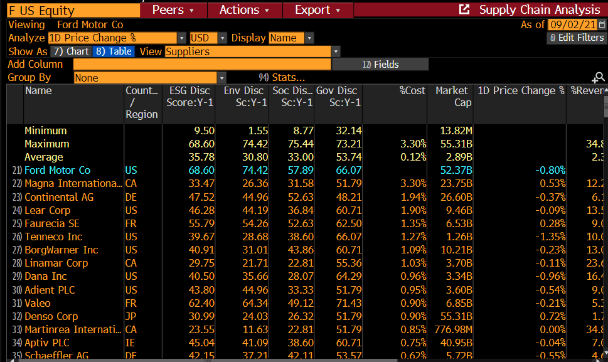The height and width of the screenshot is (362, 608).
Task: Select the BorgWarner Inc row
Action: 306,250
